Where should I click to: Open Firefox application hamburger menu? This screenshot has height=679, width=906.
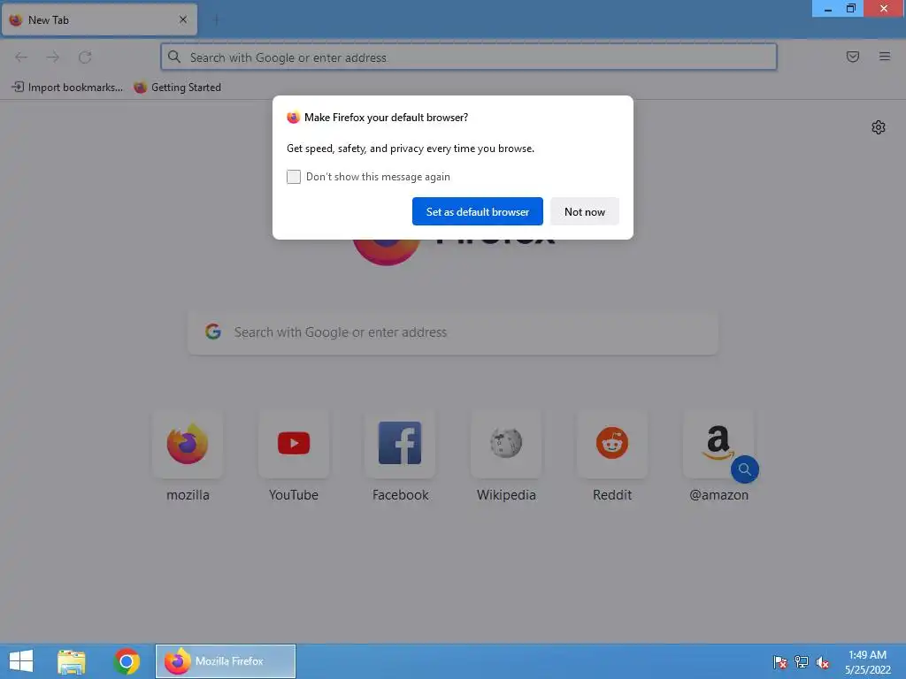(885, 57)
